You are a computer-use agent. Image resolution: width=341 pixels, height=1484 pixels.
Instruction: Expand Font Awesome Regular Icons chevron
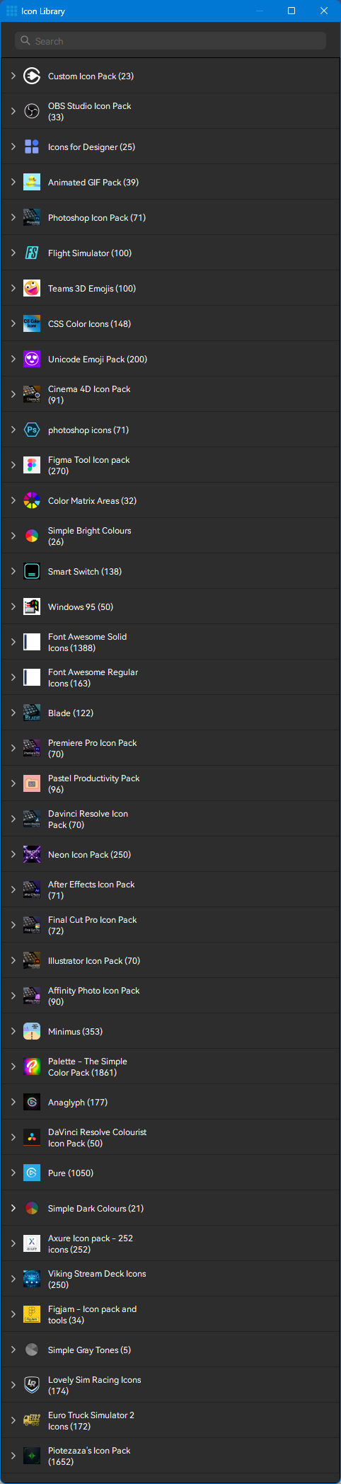(x=13, y=677)
